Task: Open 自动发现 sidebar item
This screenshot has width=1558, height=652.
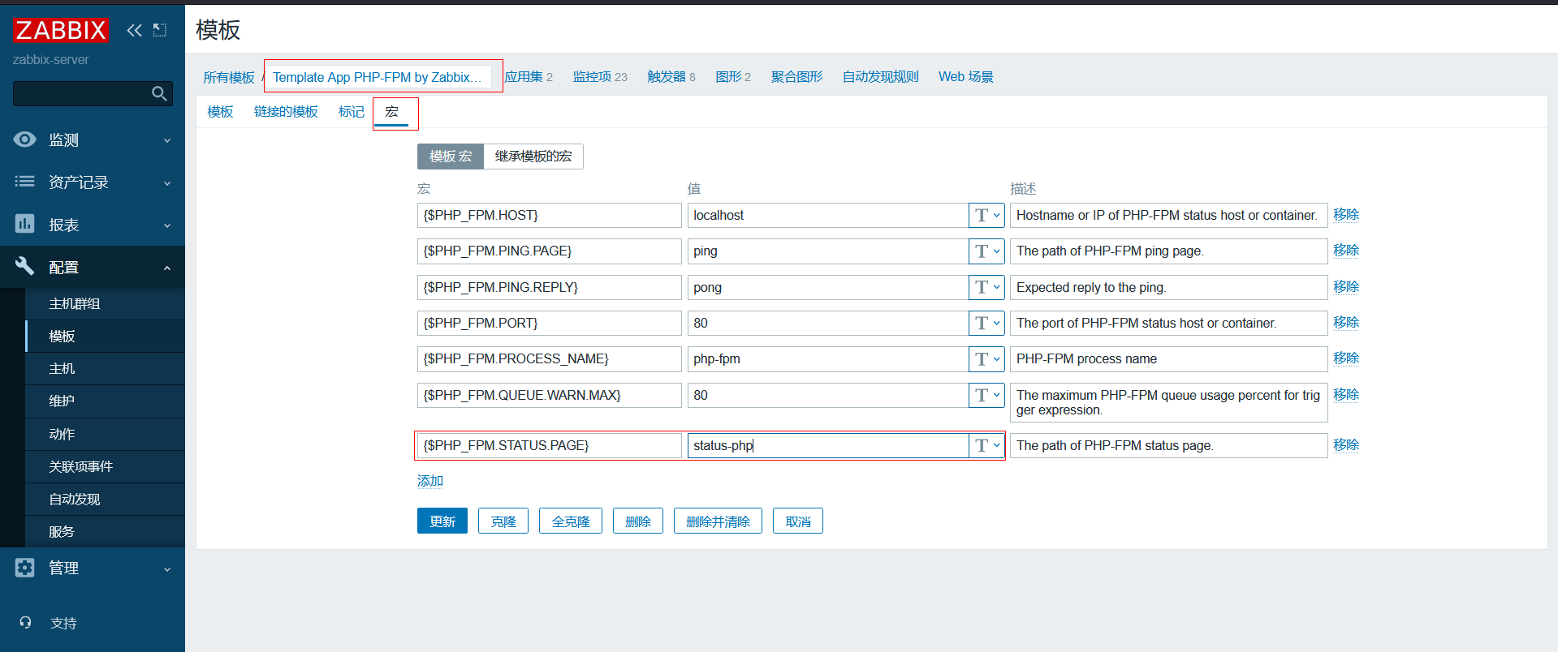Action: [x=105, y=499]
